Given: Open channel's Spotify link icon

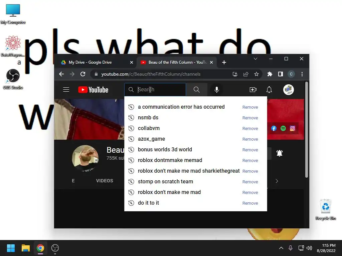Looking at the screenshot, I should 283,128.
